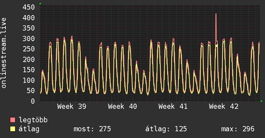Click the pink legtöbb legend swatch

click(13, 120)
